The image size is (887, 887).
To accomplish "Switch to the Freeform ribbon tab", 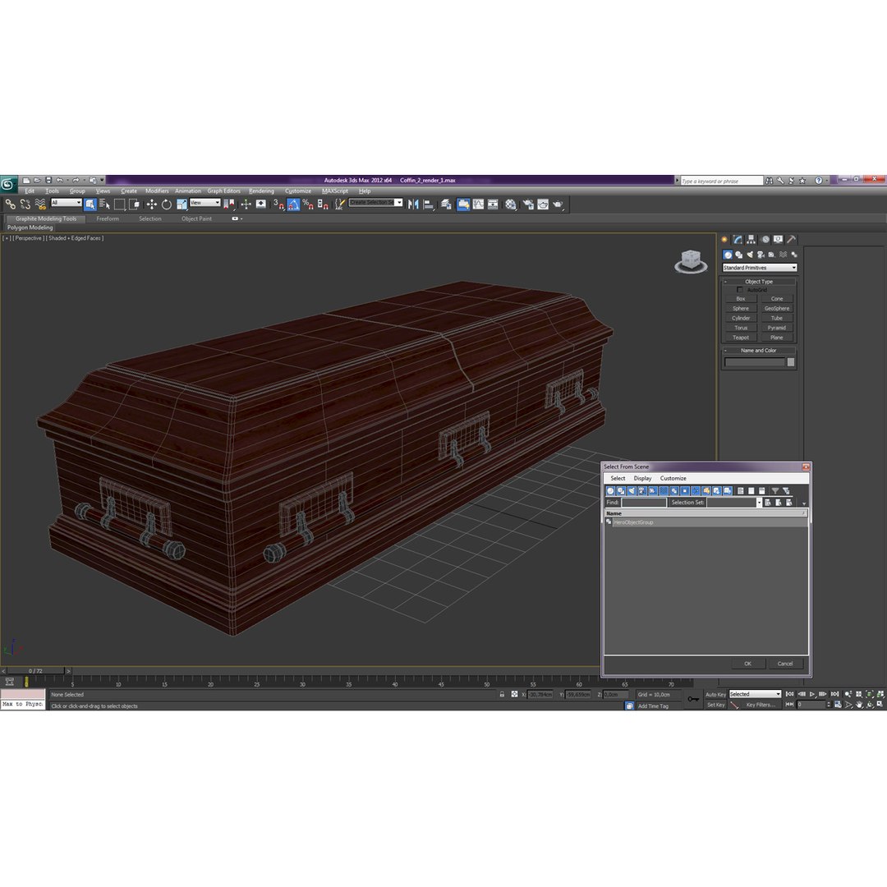I will [x=108, y=218].
